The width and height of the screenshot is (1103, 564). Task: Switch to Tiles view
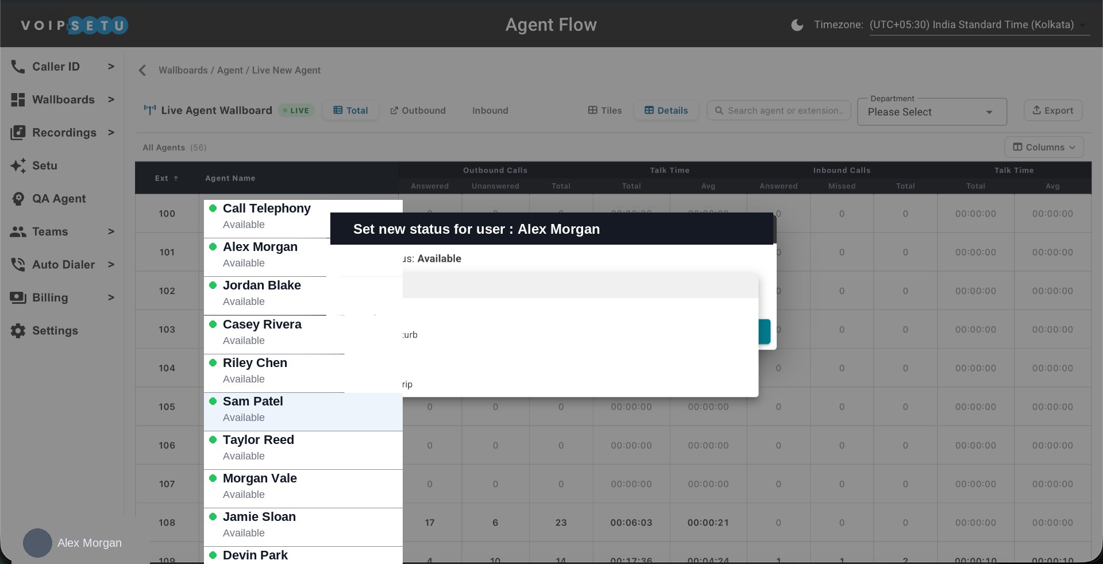(x=605, y=110)
